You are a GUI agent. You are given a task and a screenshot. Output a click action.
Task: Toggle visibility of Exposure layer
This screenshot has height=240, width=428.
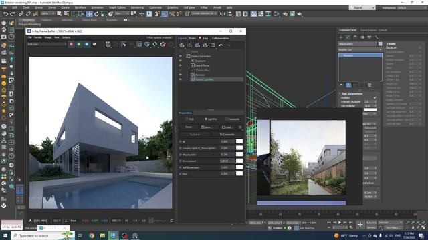pos(180,61)
